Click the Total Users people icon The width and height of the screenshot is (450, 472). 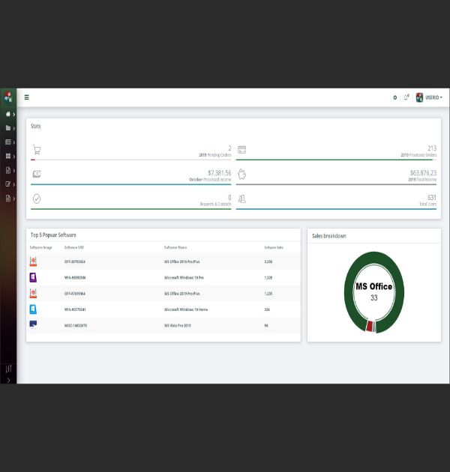pos(241,199)
